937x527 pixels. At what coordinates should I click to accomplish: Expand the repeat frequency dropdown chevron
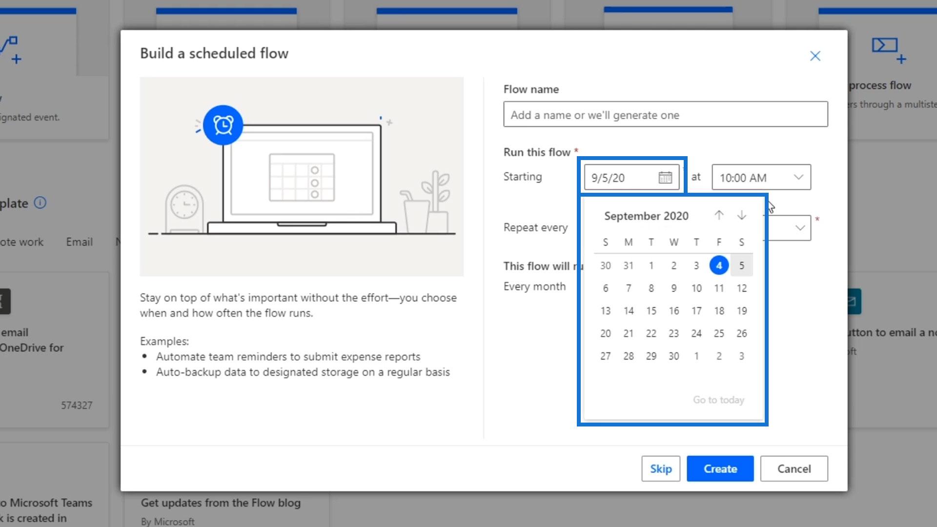coord(800,228)
